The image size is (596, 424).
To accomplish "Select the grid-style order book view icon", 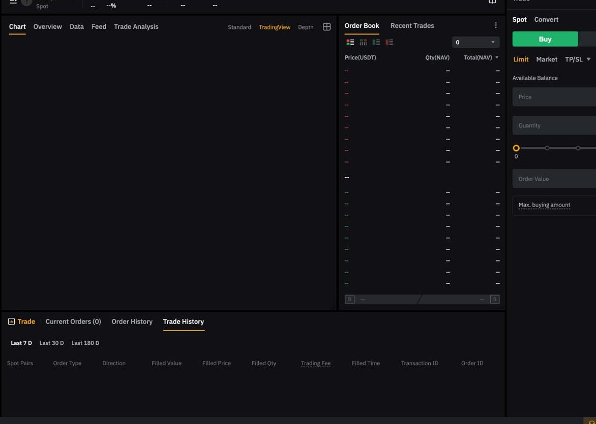I will [364, 42].
